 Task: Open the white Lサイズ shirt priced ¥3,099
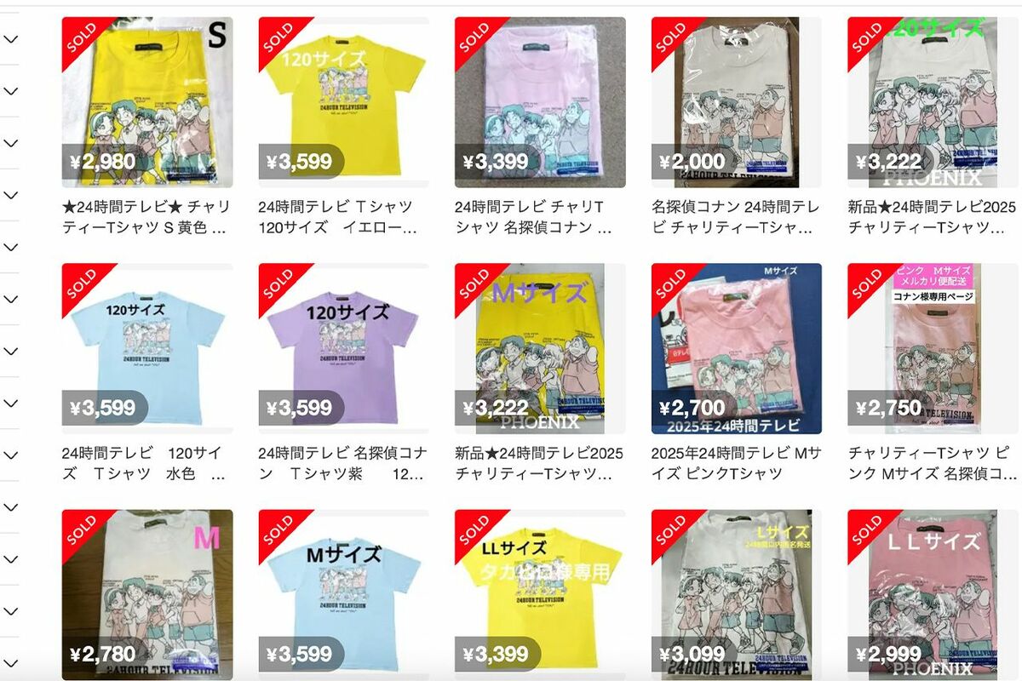tap(737, 595)
